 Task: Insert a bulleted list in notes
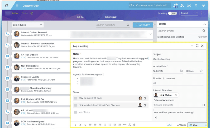pos(110,125)
